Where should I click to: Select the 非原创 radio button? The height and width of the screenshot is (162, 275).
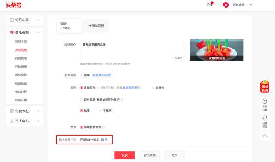(153, 88)
